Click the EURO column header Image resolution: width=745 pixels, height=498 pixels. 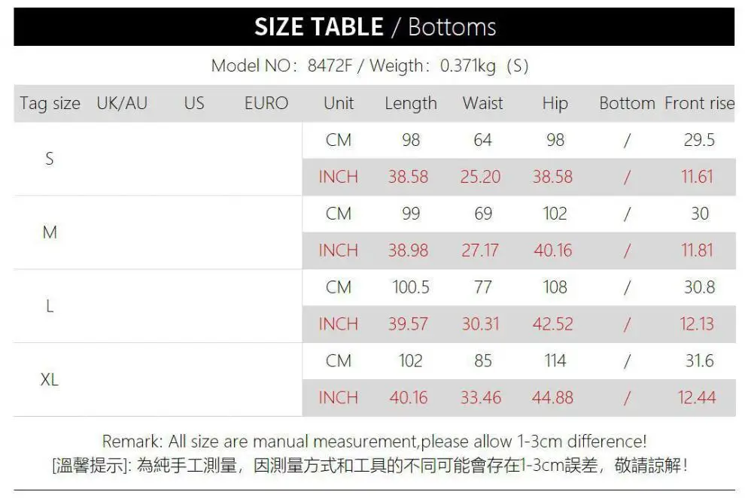click(x=266, y=104)
